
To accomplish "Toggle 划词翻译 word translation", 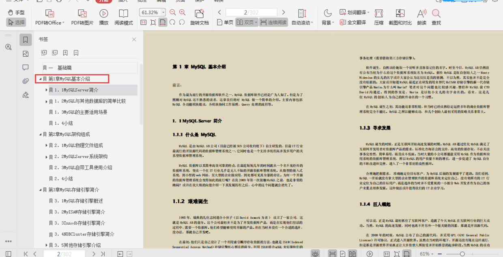I will 355,13.
